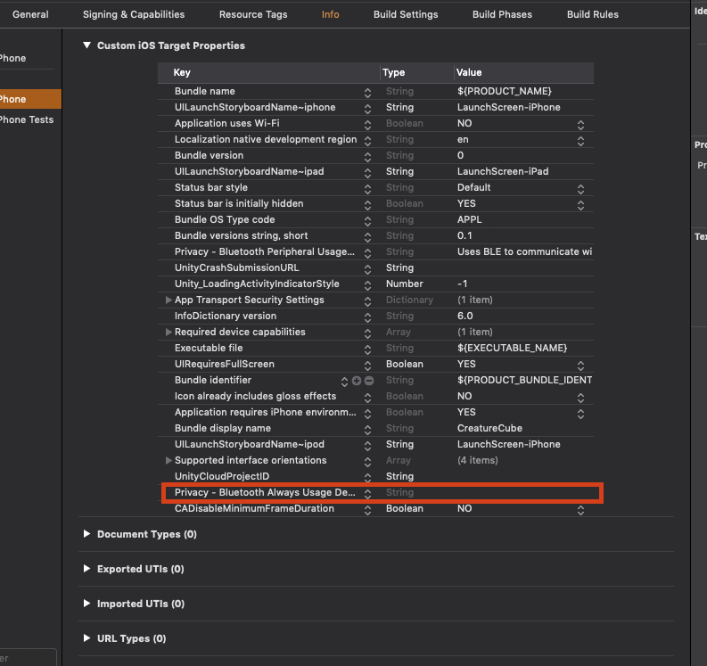Select key UILaunchStoryboardName~iphone

255,107
